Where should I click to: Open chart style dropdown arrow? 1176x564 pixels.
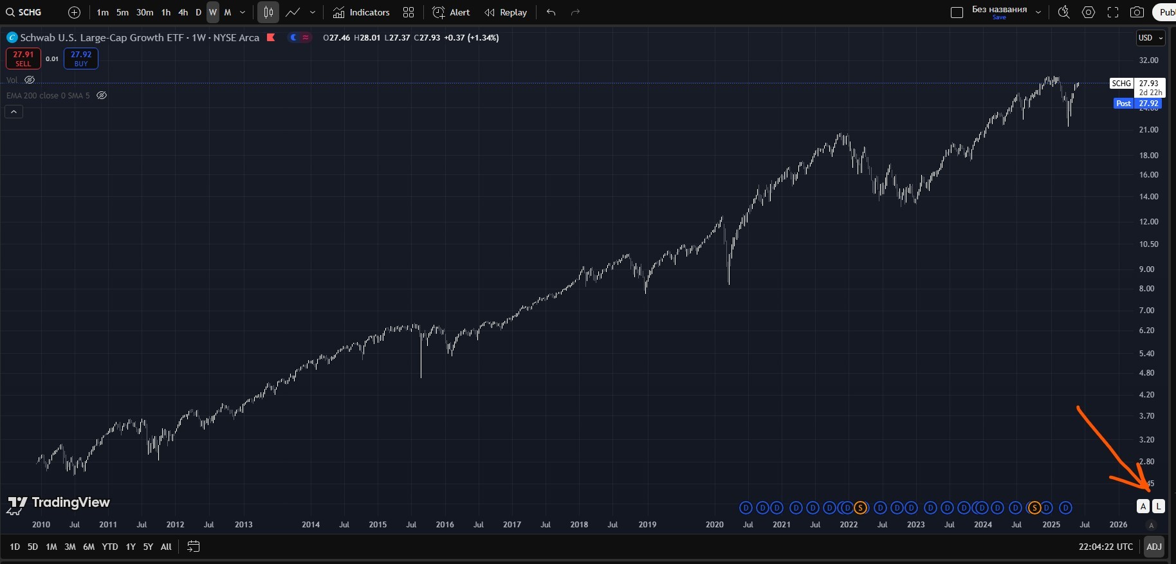(x=313, y=12)
